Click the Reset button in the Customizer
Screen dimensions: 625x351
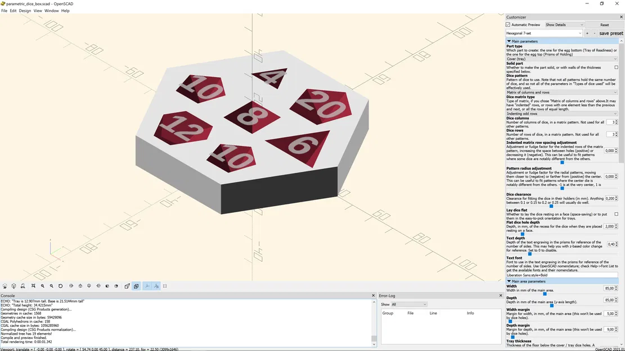[x=605, y=24]
